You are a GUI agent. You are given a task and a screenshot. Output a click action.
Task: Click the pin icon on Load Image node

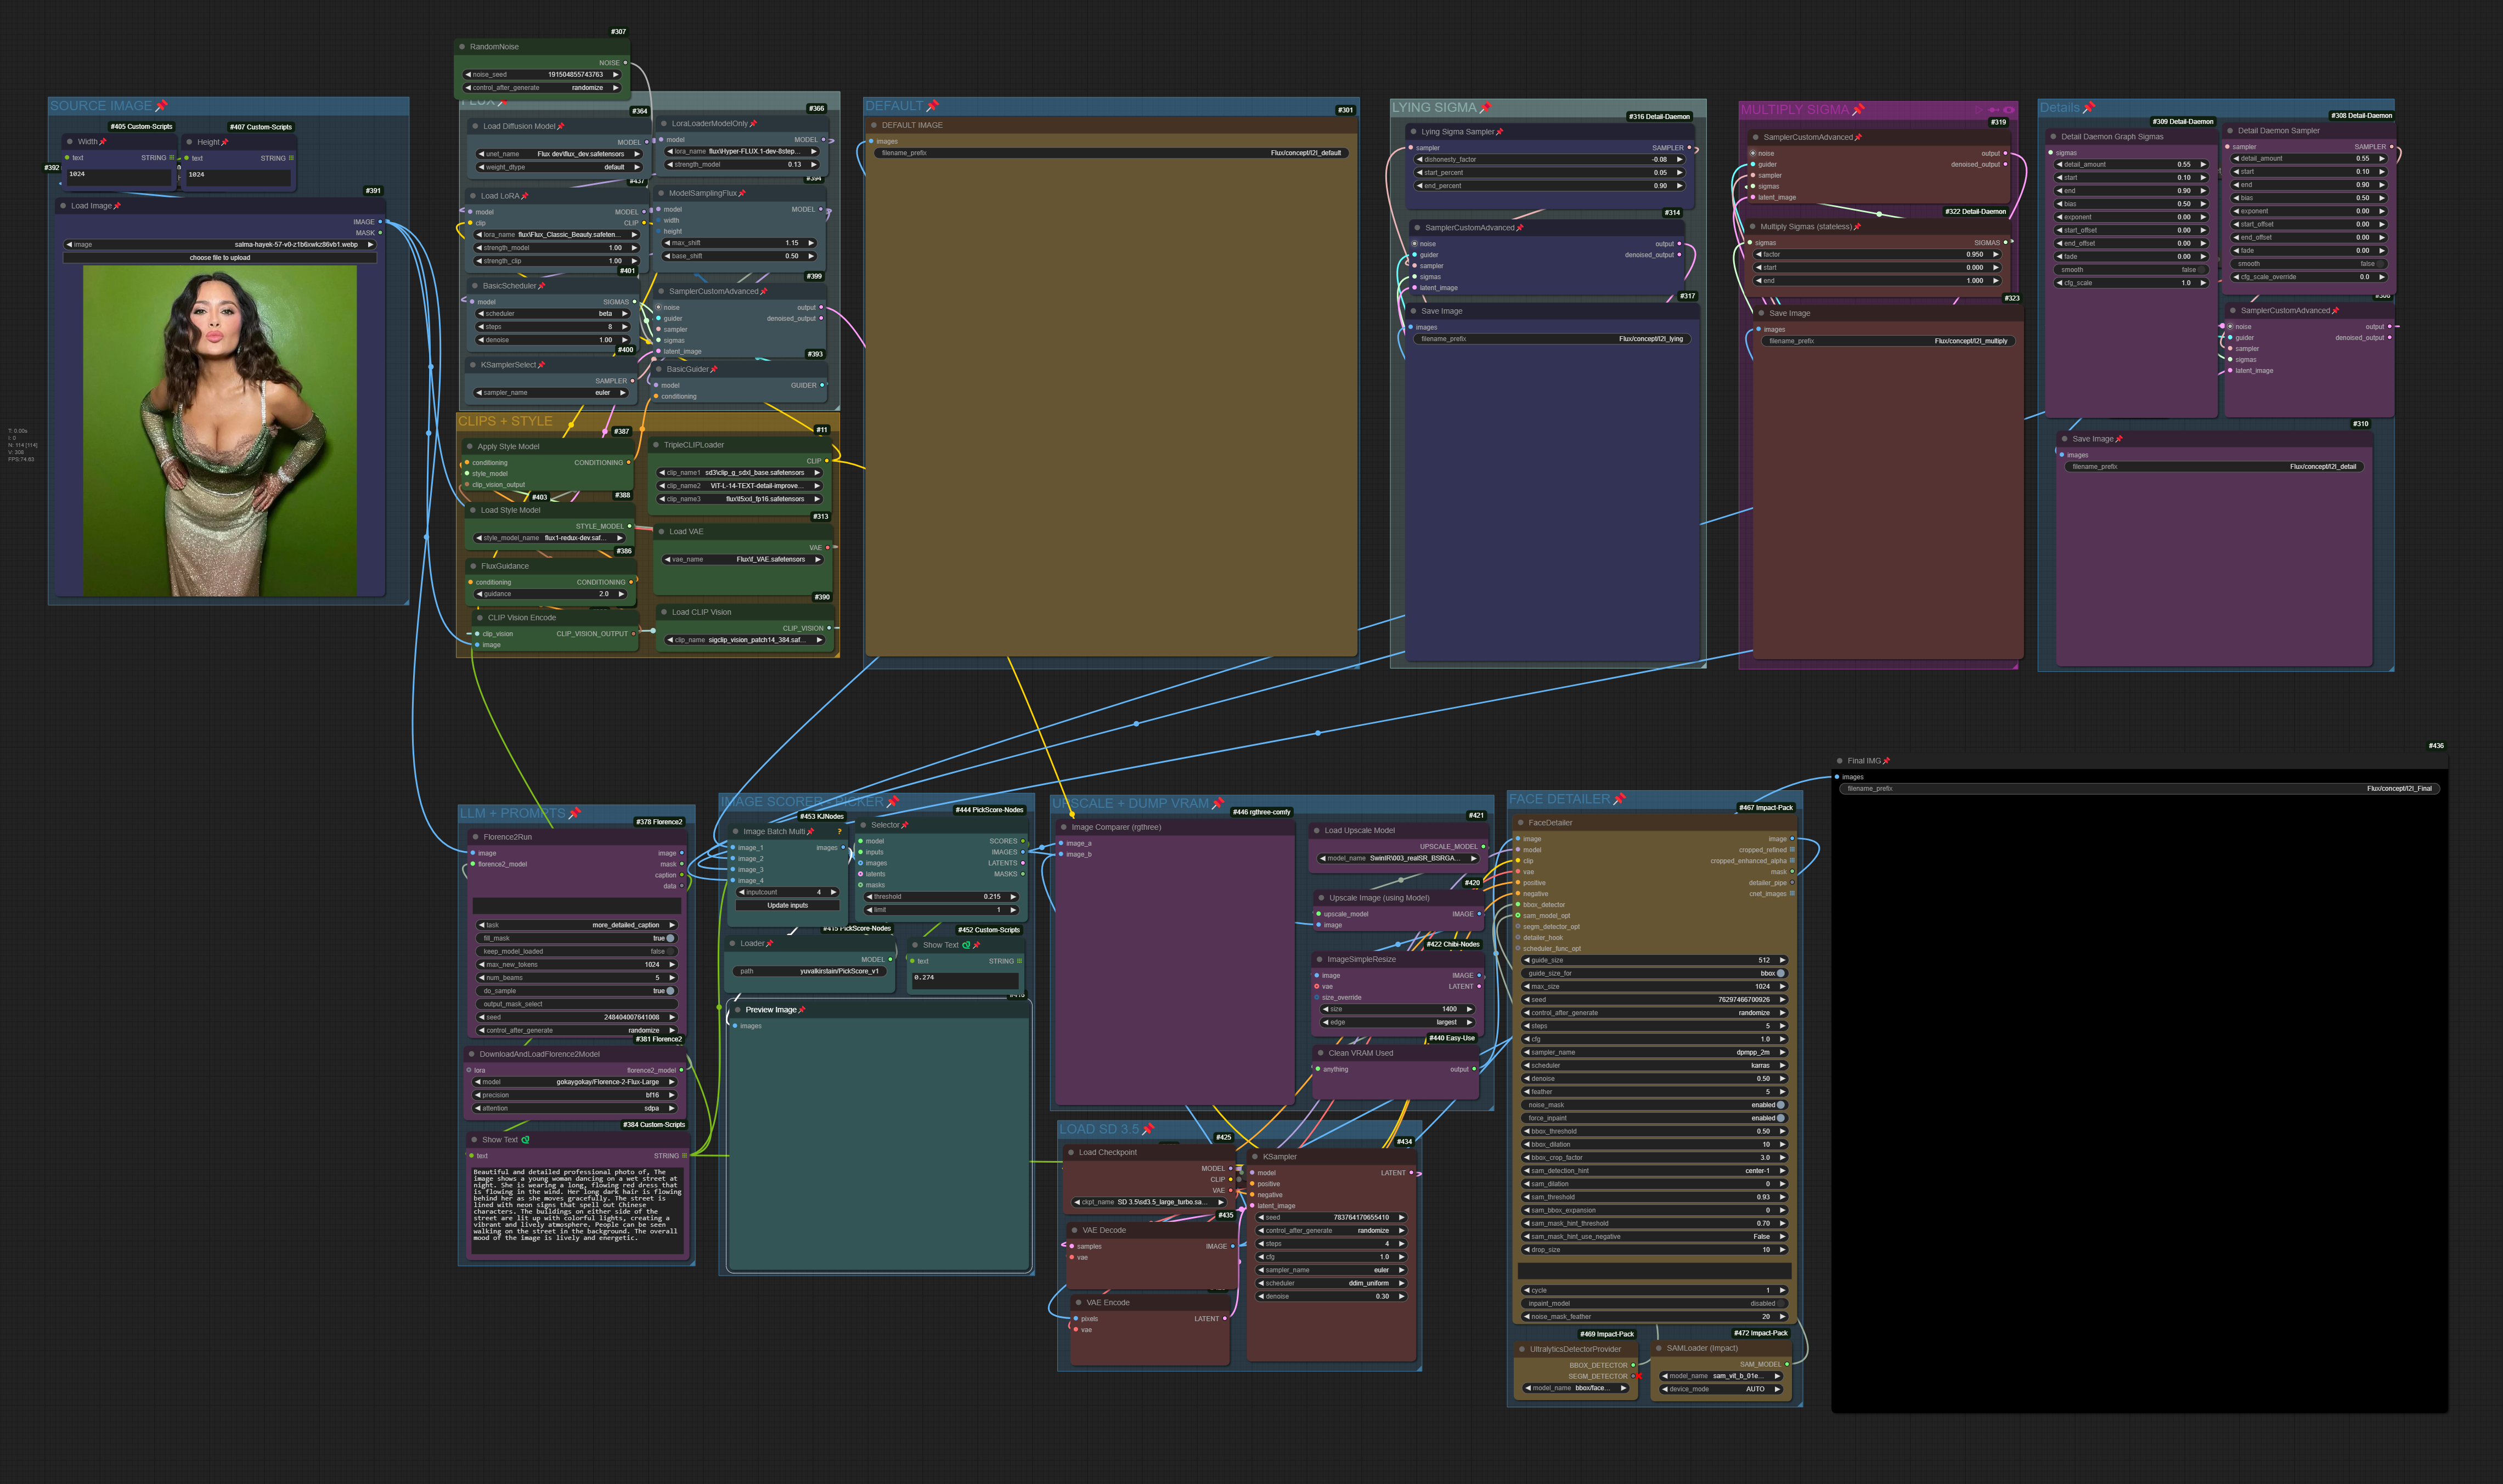click(117, 206)
